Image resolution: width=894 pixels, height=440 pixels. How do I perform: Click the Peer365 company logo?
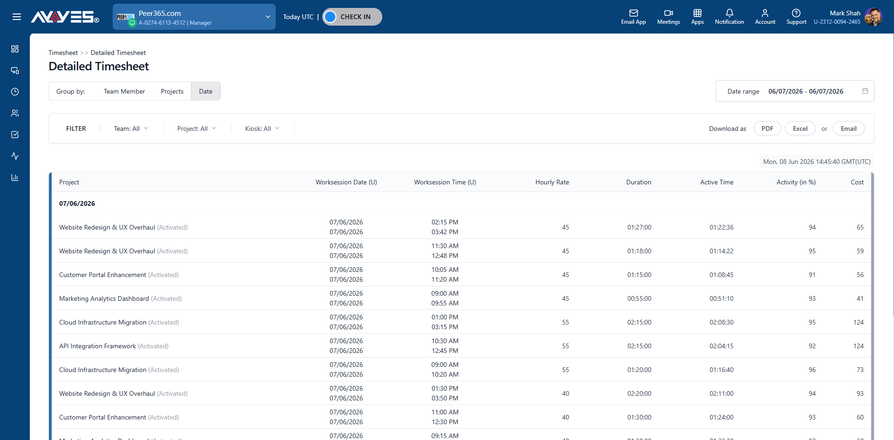click(x=126, y=17)
